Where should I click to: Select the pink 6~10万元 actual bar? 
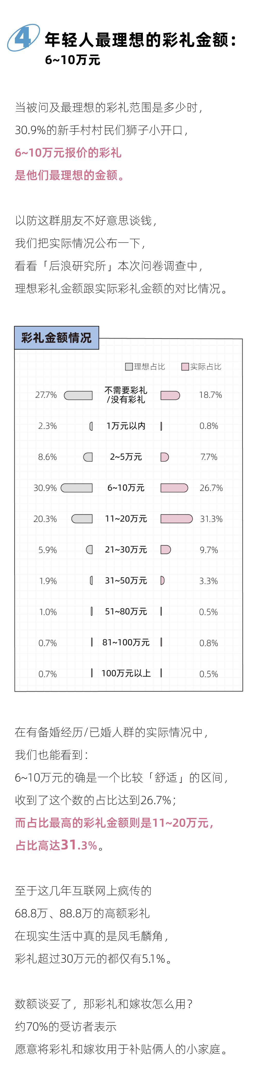click(x=174, y=488)
